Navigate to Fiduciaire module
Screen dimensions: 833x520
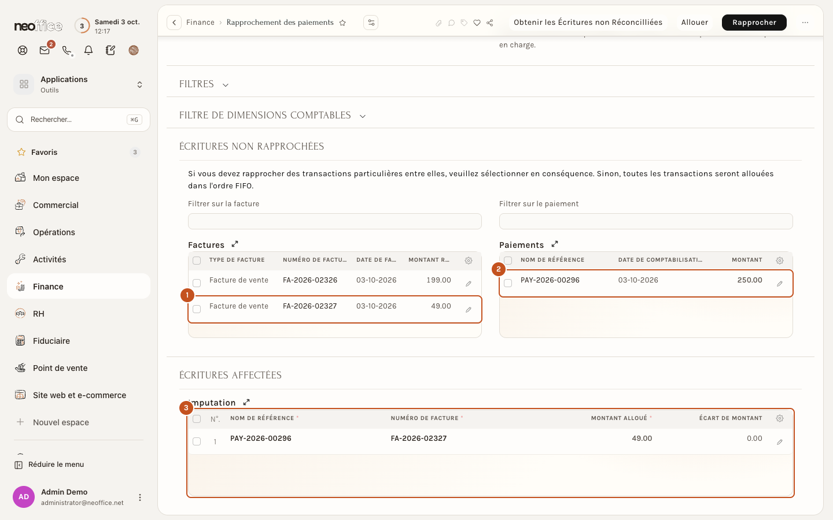[79, 341]
